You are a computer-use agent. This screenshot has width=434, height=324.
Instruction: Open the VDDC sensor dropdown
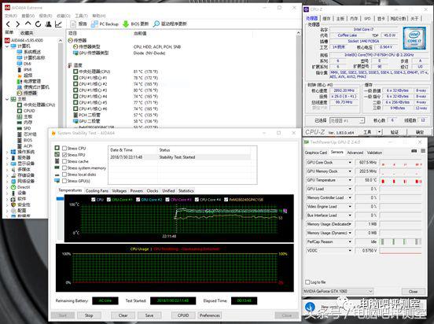[350, 250]
